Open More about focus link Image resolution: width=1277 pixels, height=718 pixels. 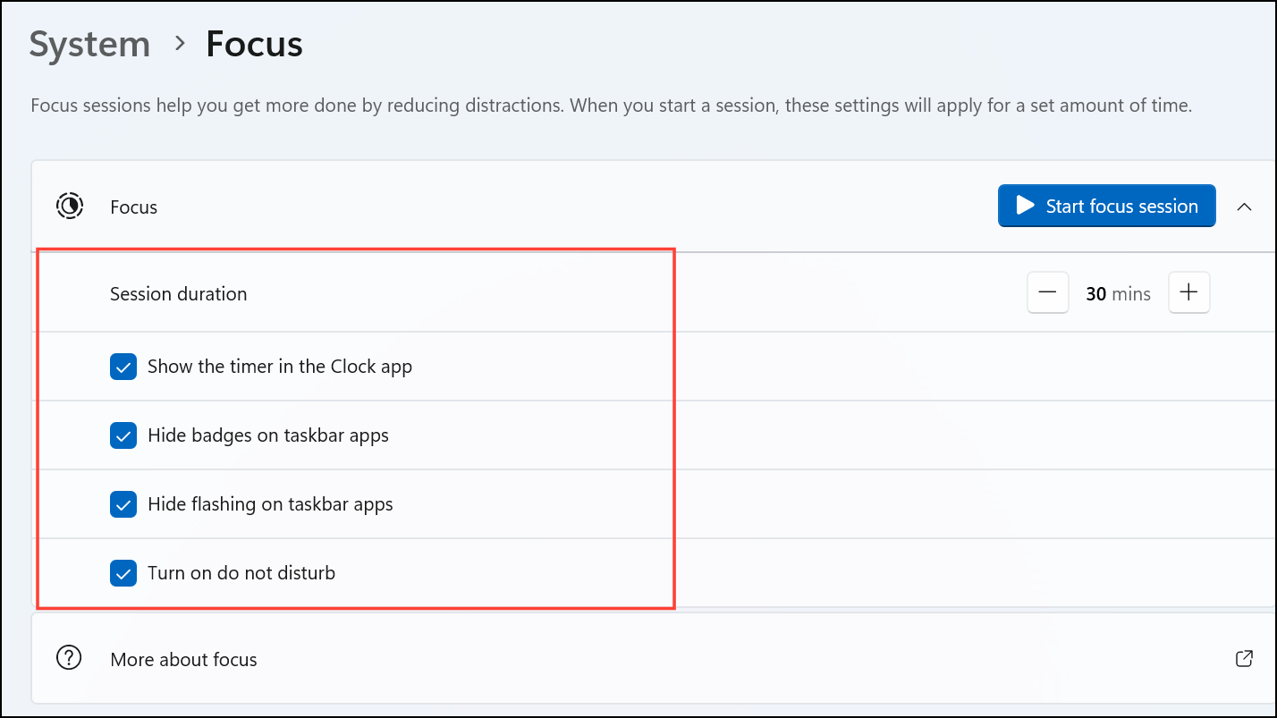(x=183, y=660)
